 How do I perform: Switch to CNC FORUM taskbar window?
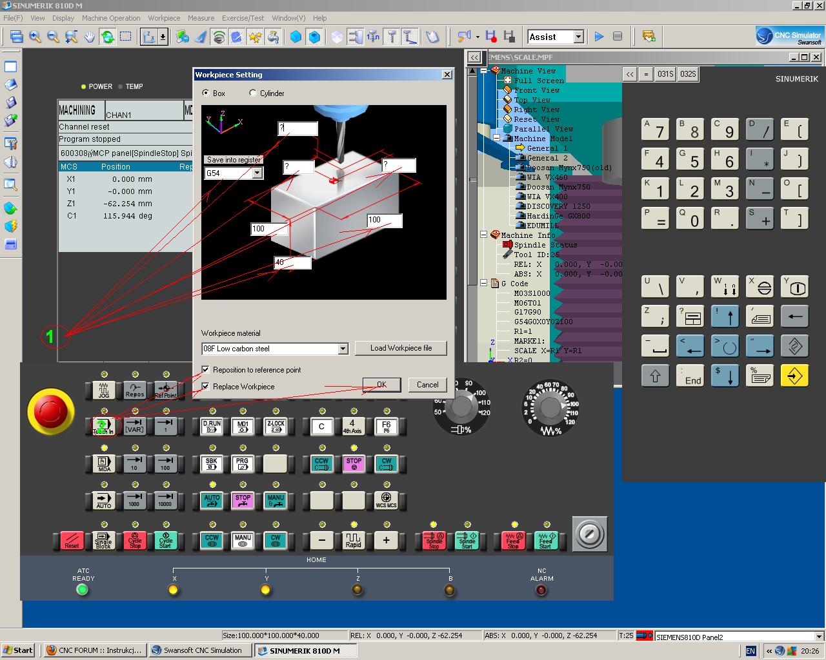coord(95,650)
